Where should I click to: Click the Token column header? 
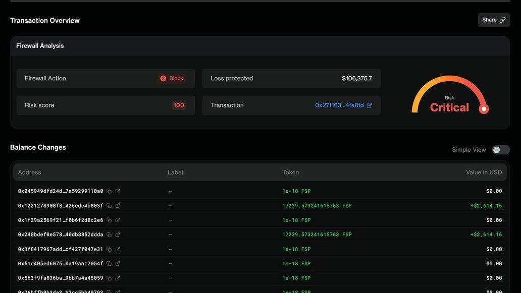pyautogui.click(x=291, y=172)
